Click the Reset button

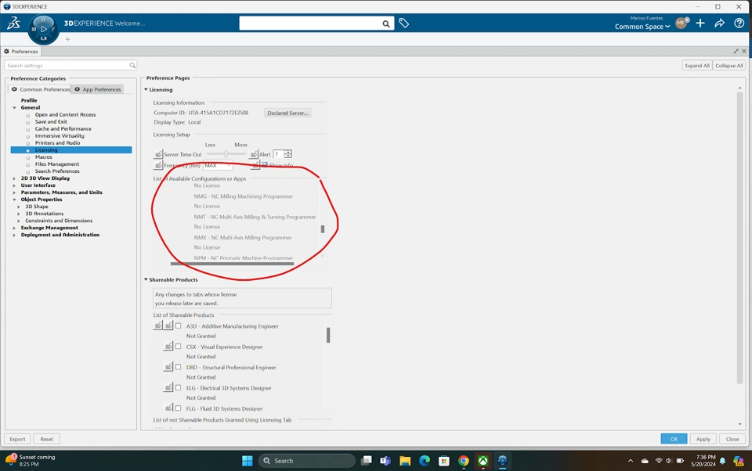point(46,439)
